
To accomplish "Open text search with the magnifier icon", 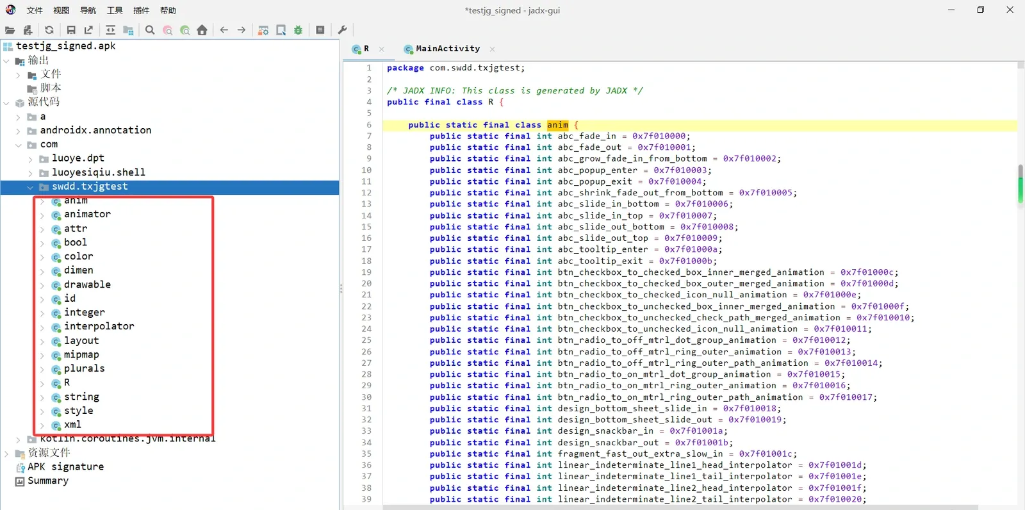I will click(x=150, y=30).
